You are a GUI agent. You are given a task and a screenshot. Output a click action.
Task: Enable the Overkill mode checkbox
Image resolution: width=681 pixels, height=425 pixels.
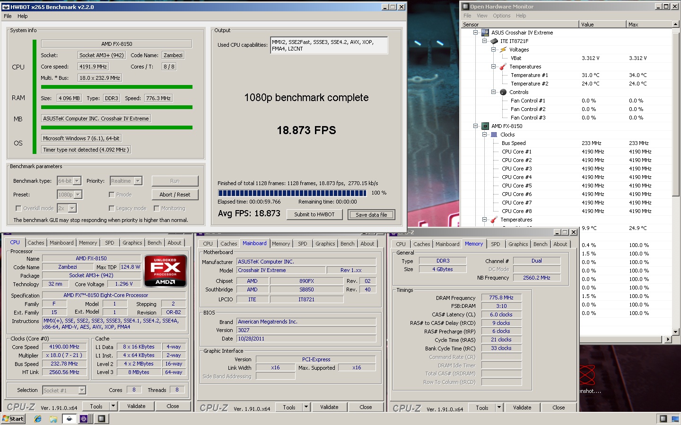click(18, 208)
